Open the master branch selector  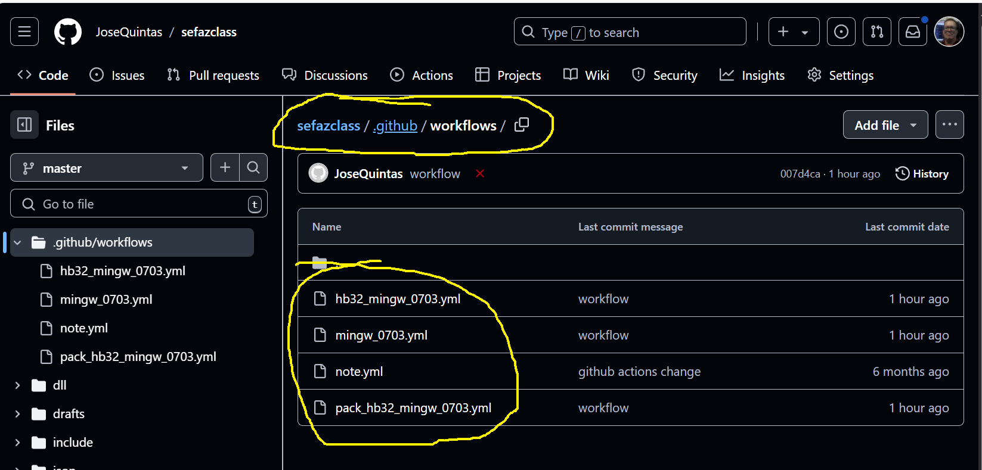pyautogui.click(x=107, y=168)
